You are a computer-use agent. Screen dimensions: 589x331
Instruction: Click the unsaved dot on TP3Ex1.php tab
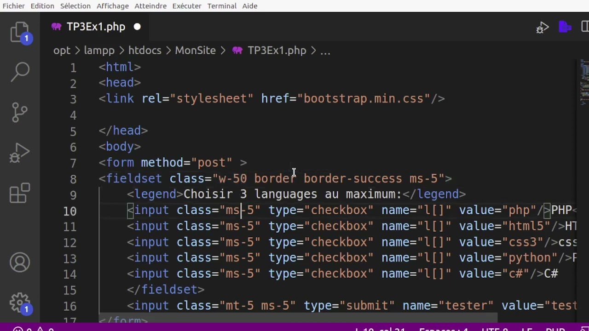pyautogui.click(x=137, y=27)
